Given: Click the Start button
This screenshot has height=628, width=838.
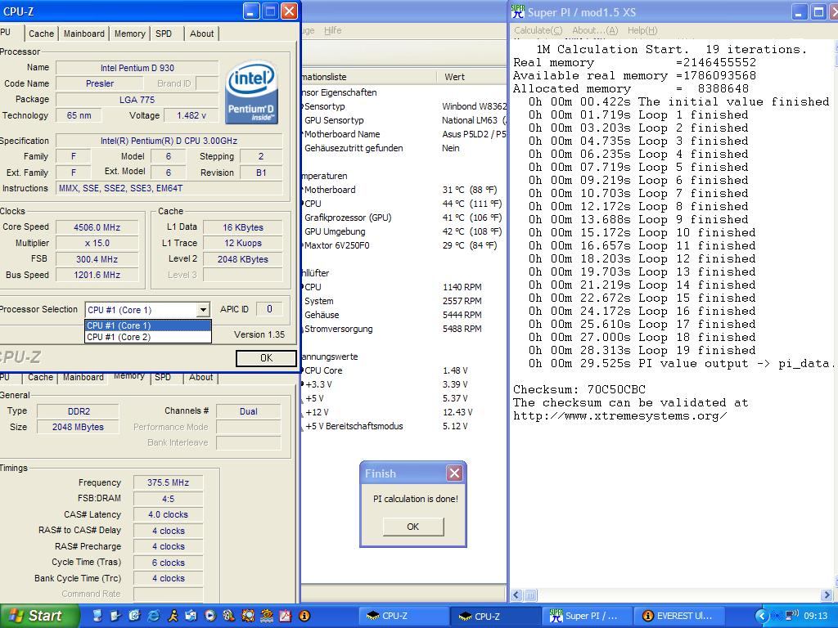Looking at the screenshot, I should [38, 616].
